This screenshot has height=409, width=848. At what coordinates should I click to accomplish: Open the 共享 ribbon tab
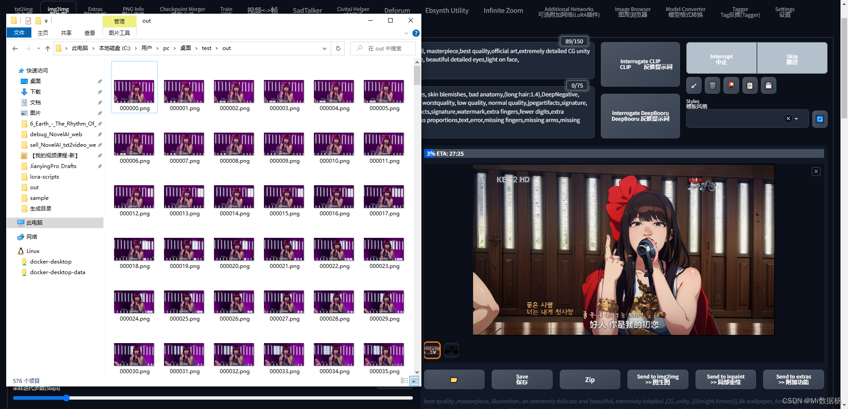(66, 33)
